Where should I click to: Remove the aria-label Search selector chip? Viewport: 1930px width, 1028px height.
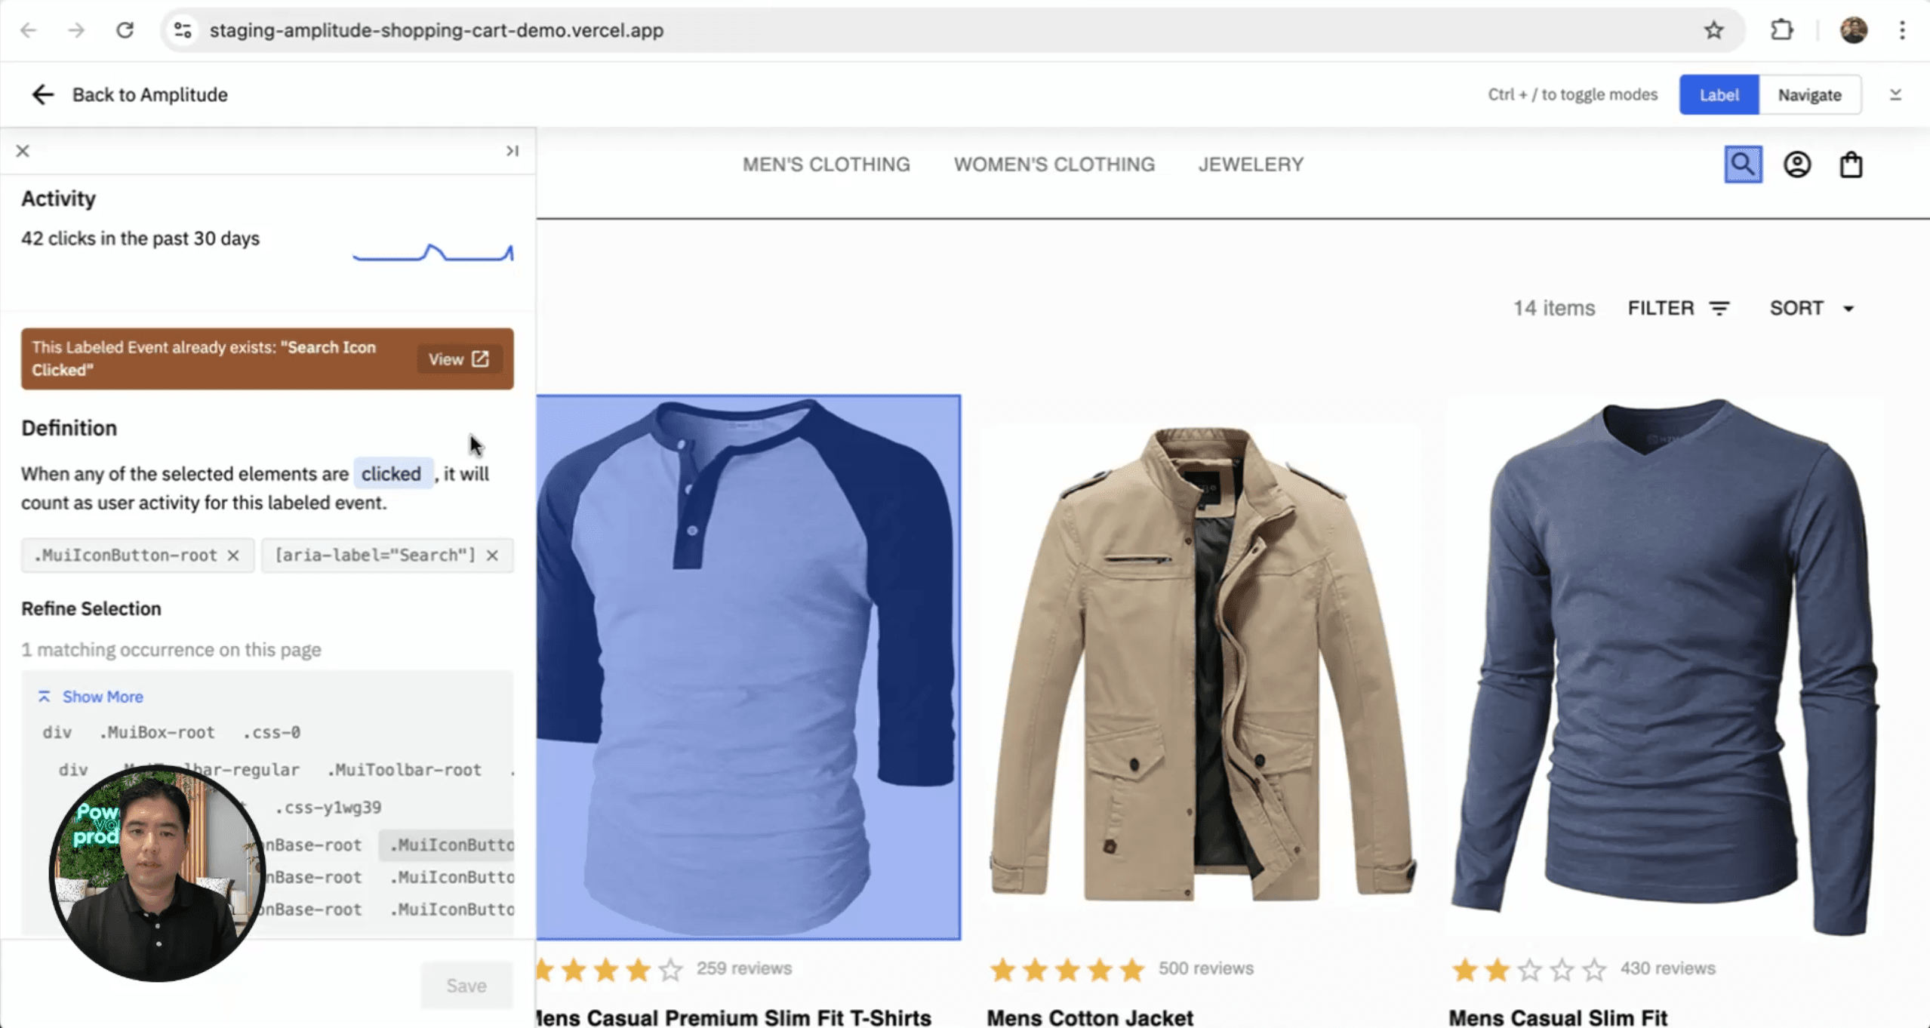492,556
